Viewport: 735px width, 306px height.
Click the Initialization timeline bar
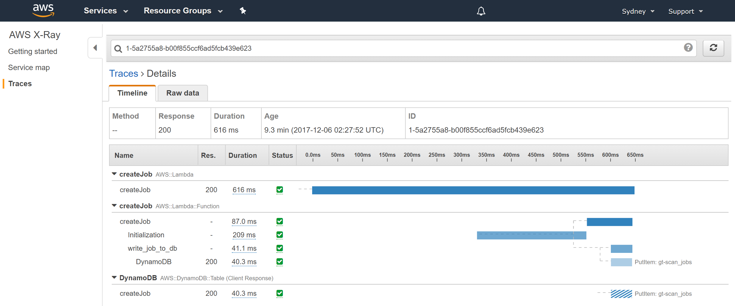pyautogui.click(x=532, y=236)
